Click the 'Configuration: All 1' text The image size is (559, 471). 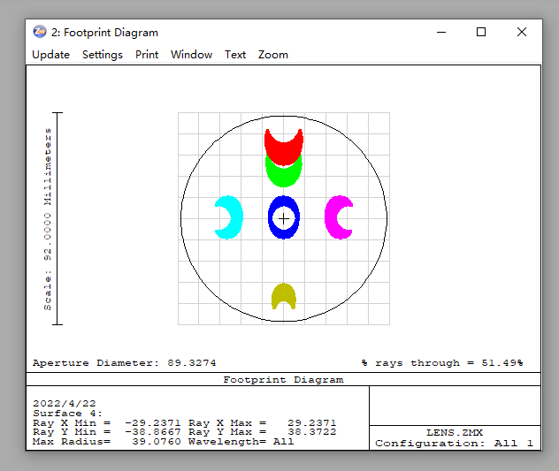point(455,444)
